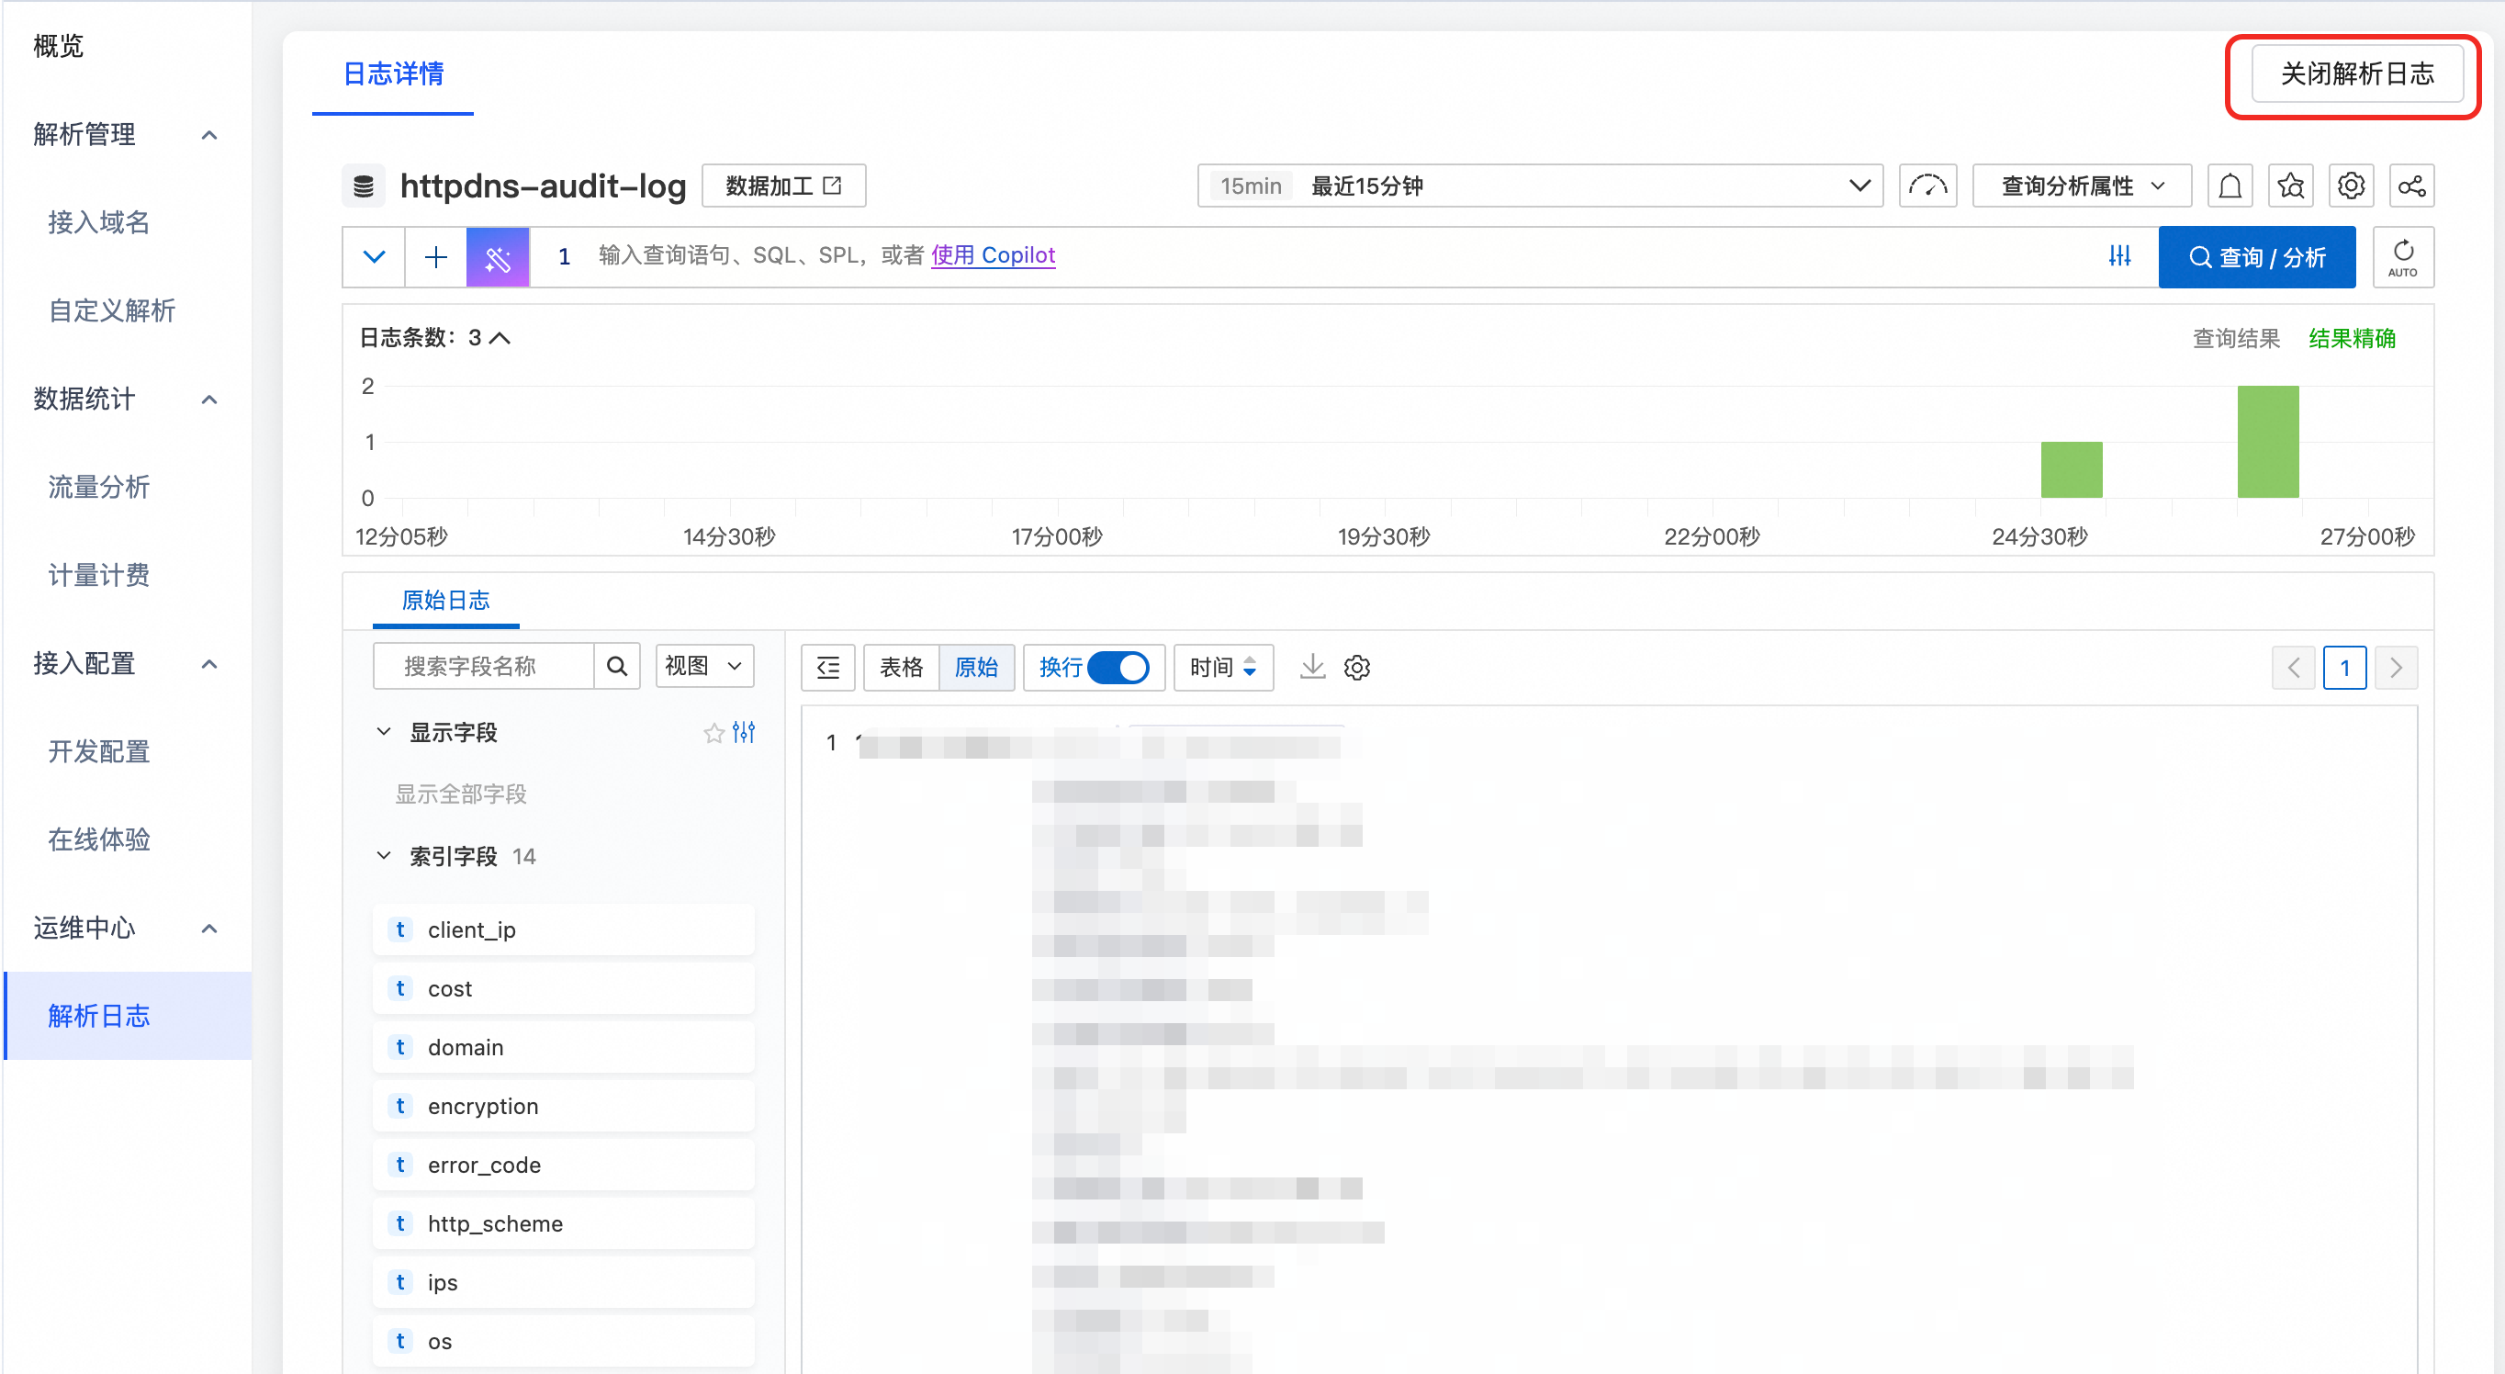Image resolution: width=2505 pixels, height=1374 pixels.
Task: Click the download logs icon
Action: point(1312,667)
